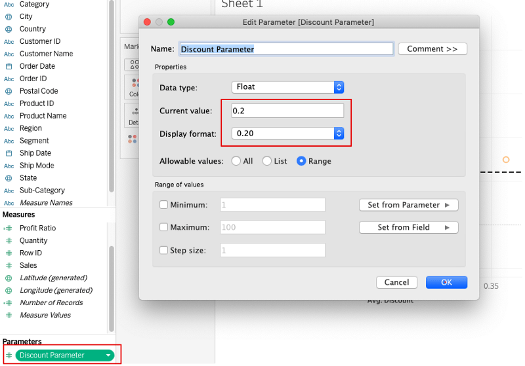Open the Discount Parameter pill dropdown arrow
This screenshot has width=525, height=366.
[108, 356]
